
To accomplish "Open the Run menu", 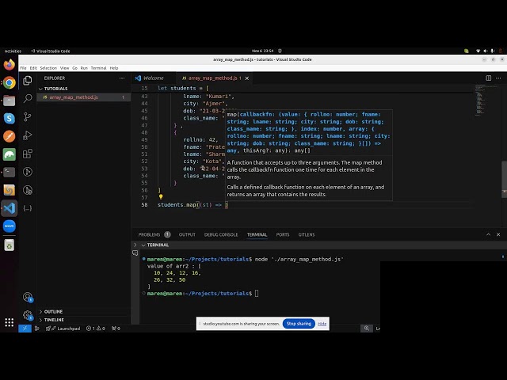I will 84,68.
